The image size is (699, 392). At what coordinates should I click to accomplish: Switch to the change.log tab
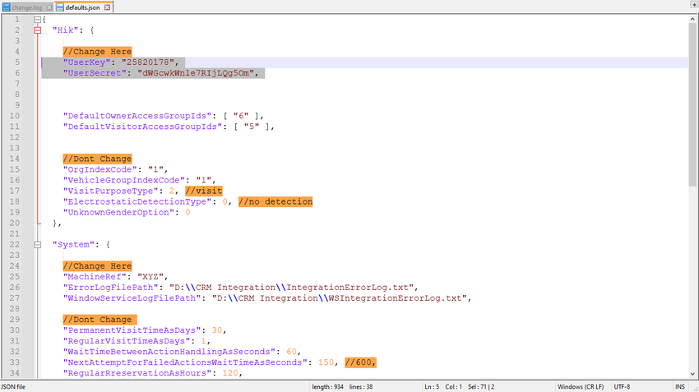coord(27,7)
